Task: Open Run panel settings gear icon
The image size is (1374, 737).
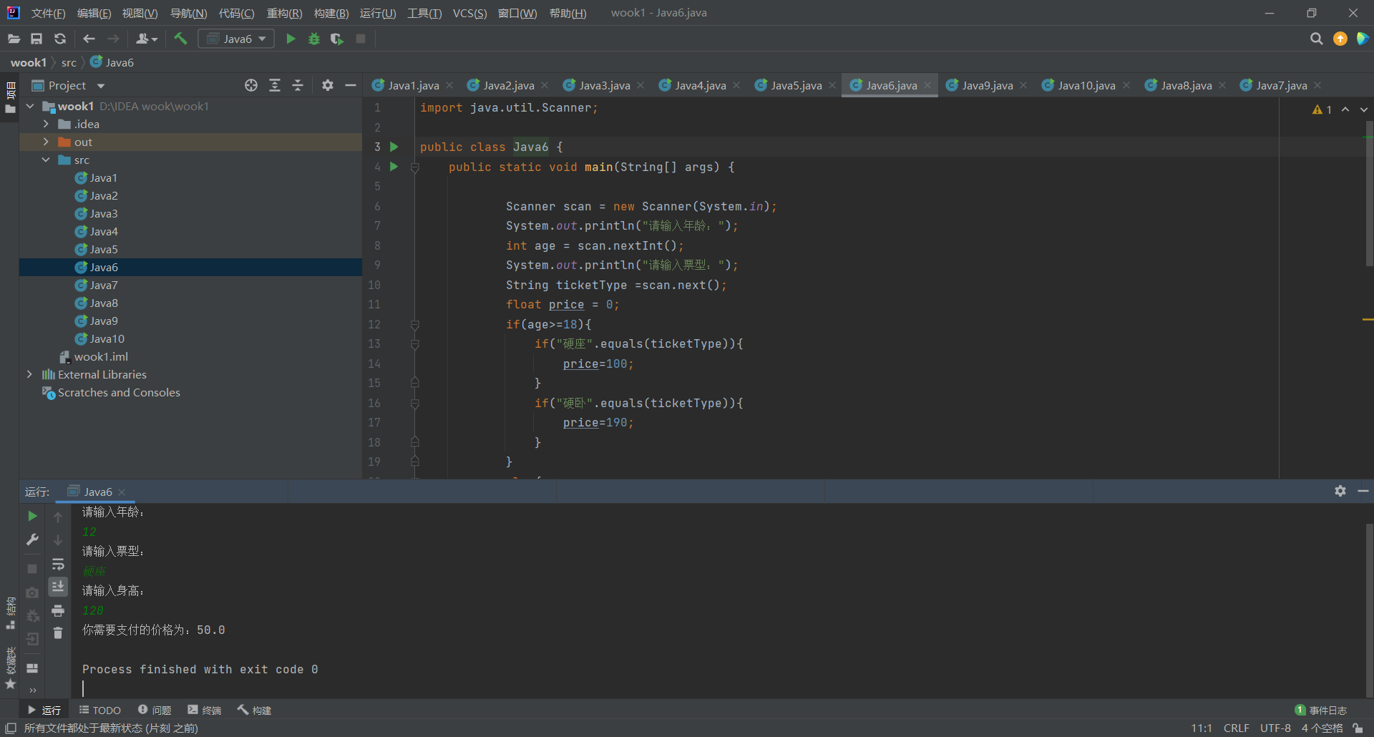Action: (1340, 491)
